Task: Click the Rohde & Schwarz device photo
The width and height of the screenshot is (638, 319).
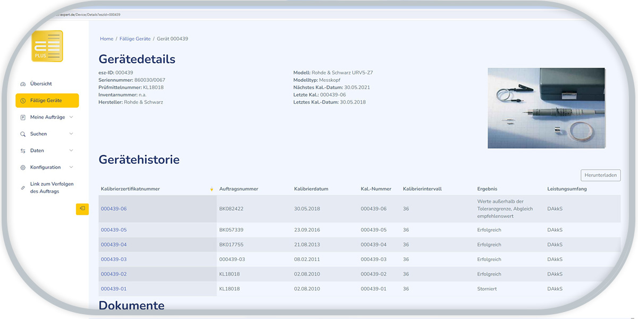Action: click(546, 108)
